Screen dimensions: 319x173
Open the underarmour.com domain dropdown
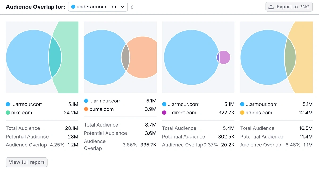click(x=98, y=7)
